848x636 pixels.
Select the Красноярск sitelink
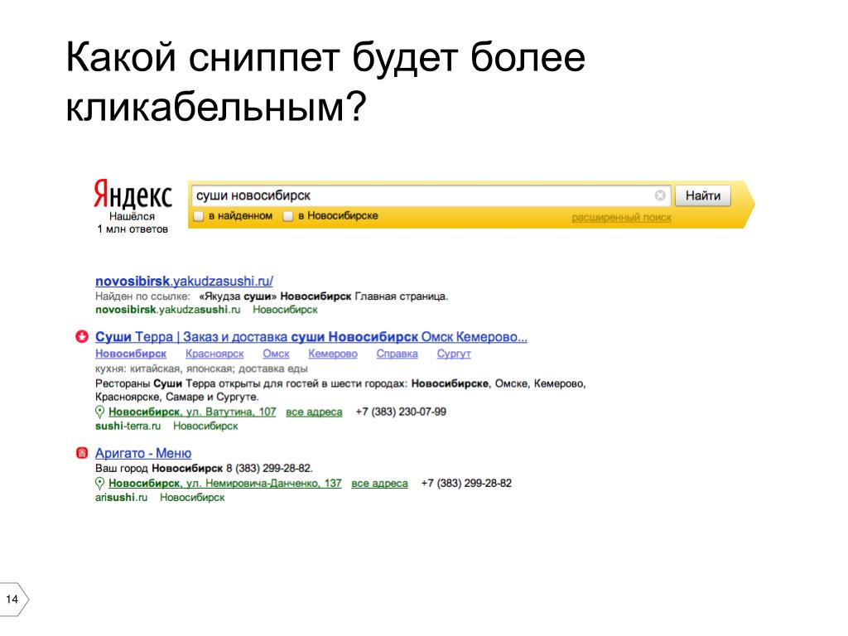214,354
